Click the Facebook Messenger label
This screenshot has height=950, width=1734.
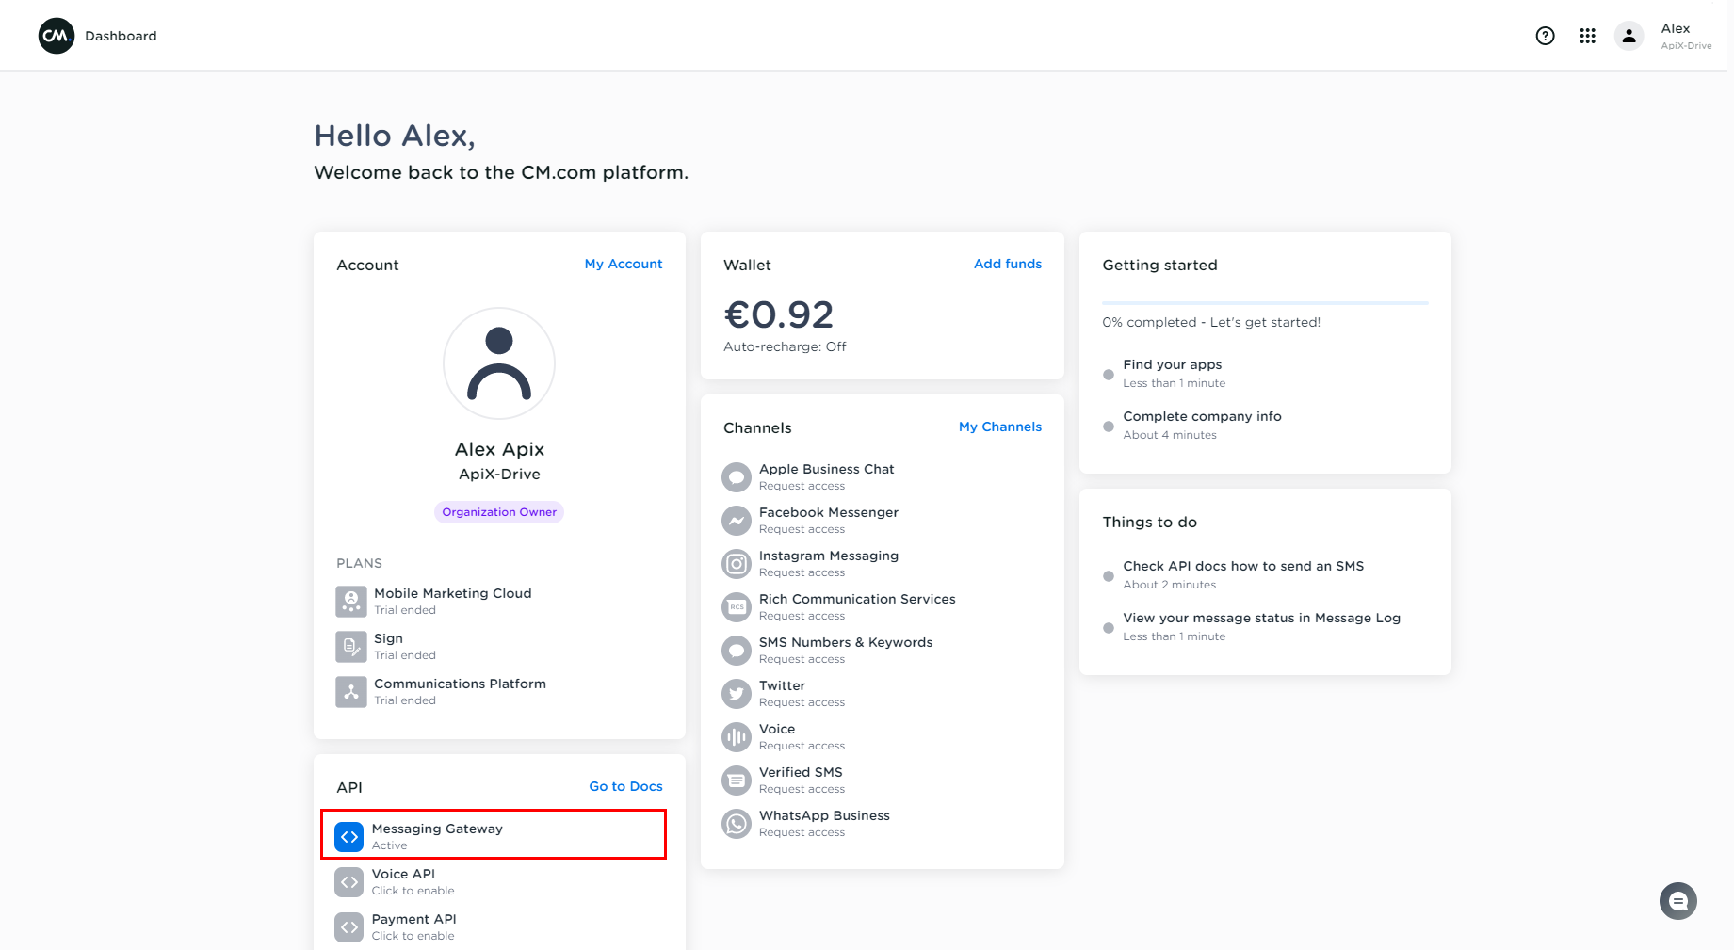click(829, 512)
